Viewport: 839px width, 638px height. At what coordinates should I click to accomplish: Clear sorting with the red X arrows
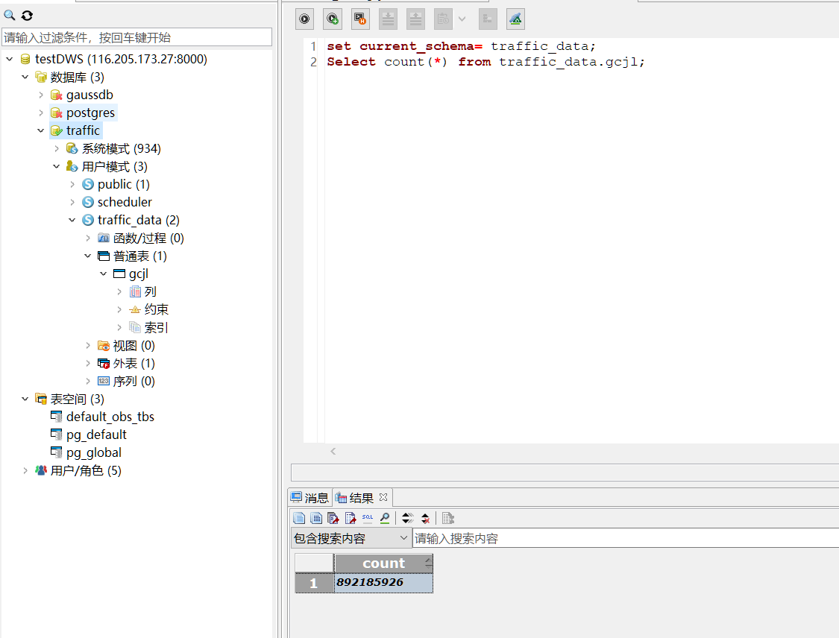pos(425,518)
